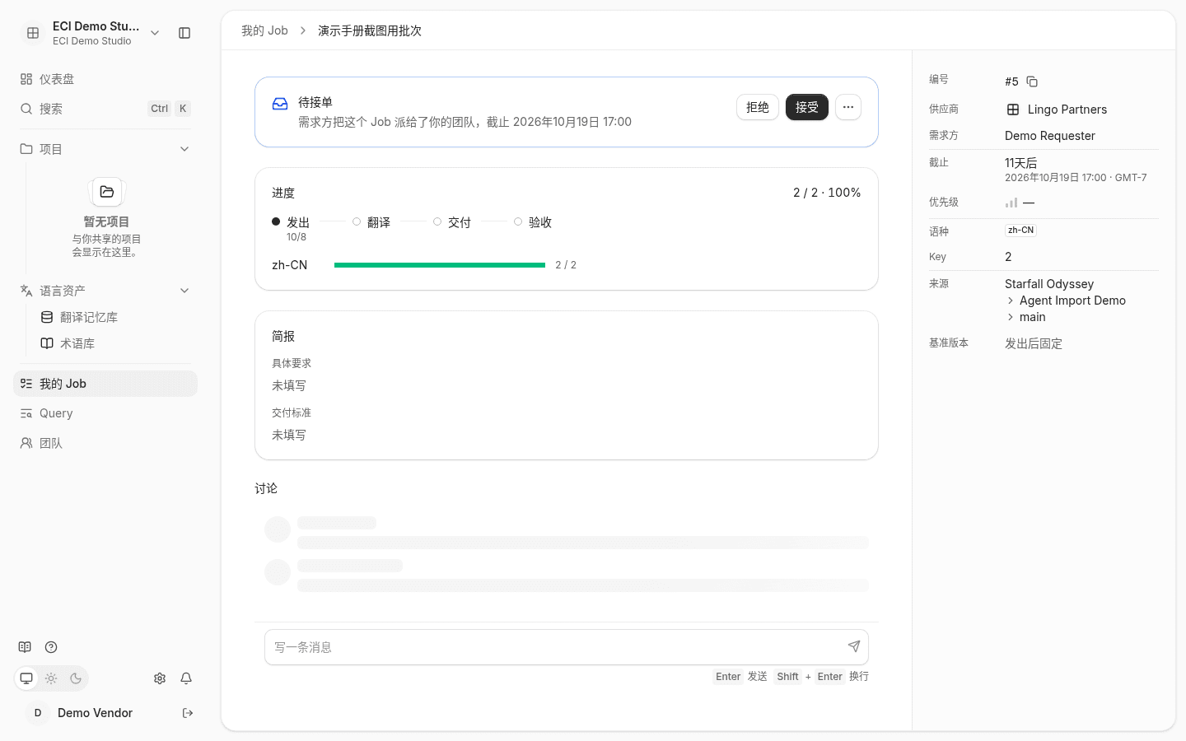Image resolution: width=1186 pixels, height=741 pixels.
Task: Click the log out icon
Action: tap(188, 713)
